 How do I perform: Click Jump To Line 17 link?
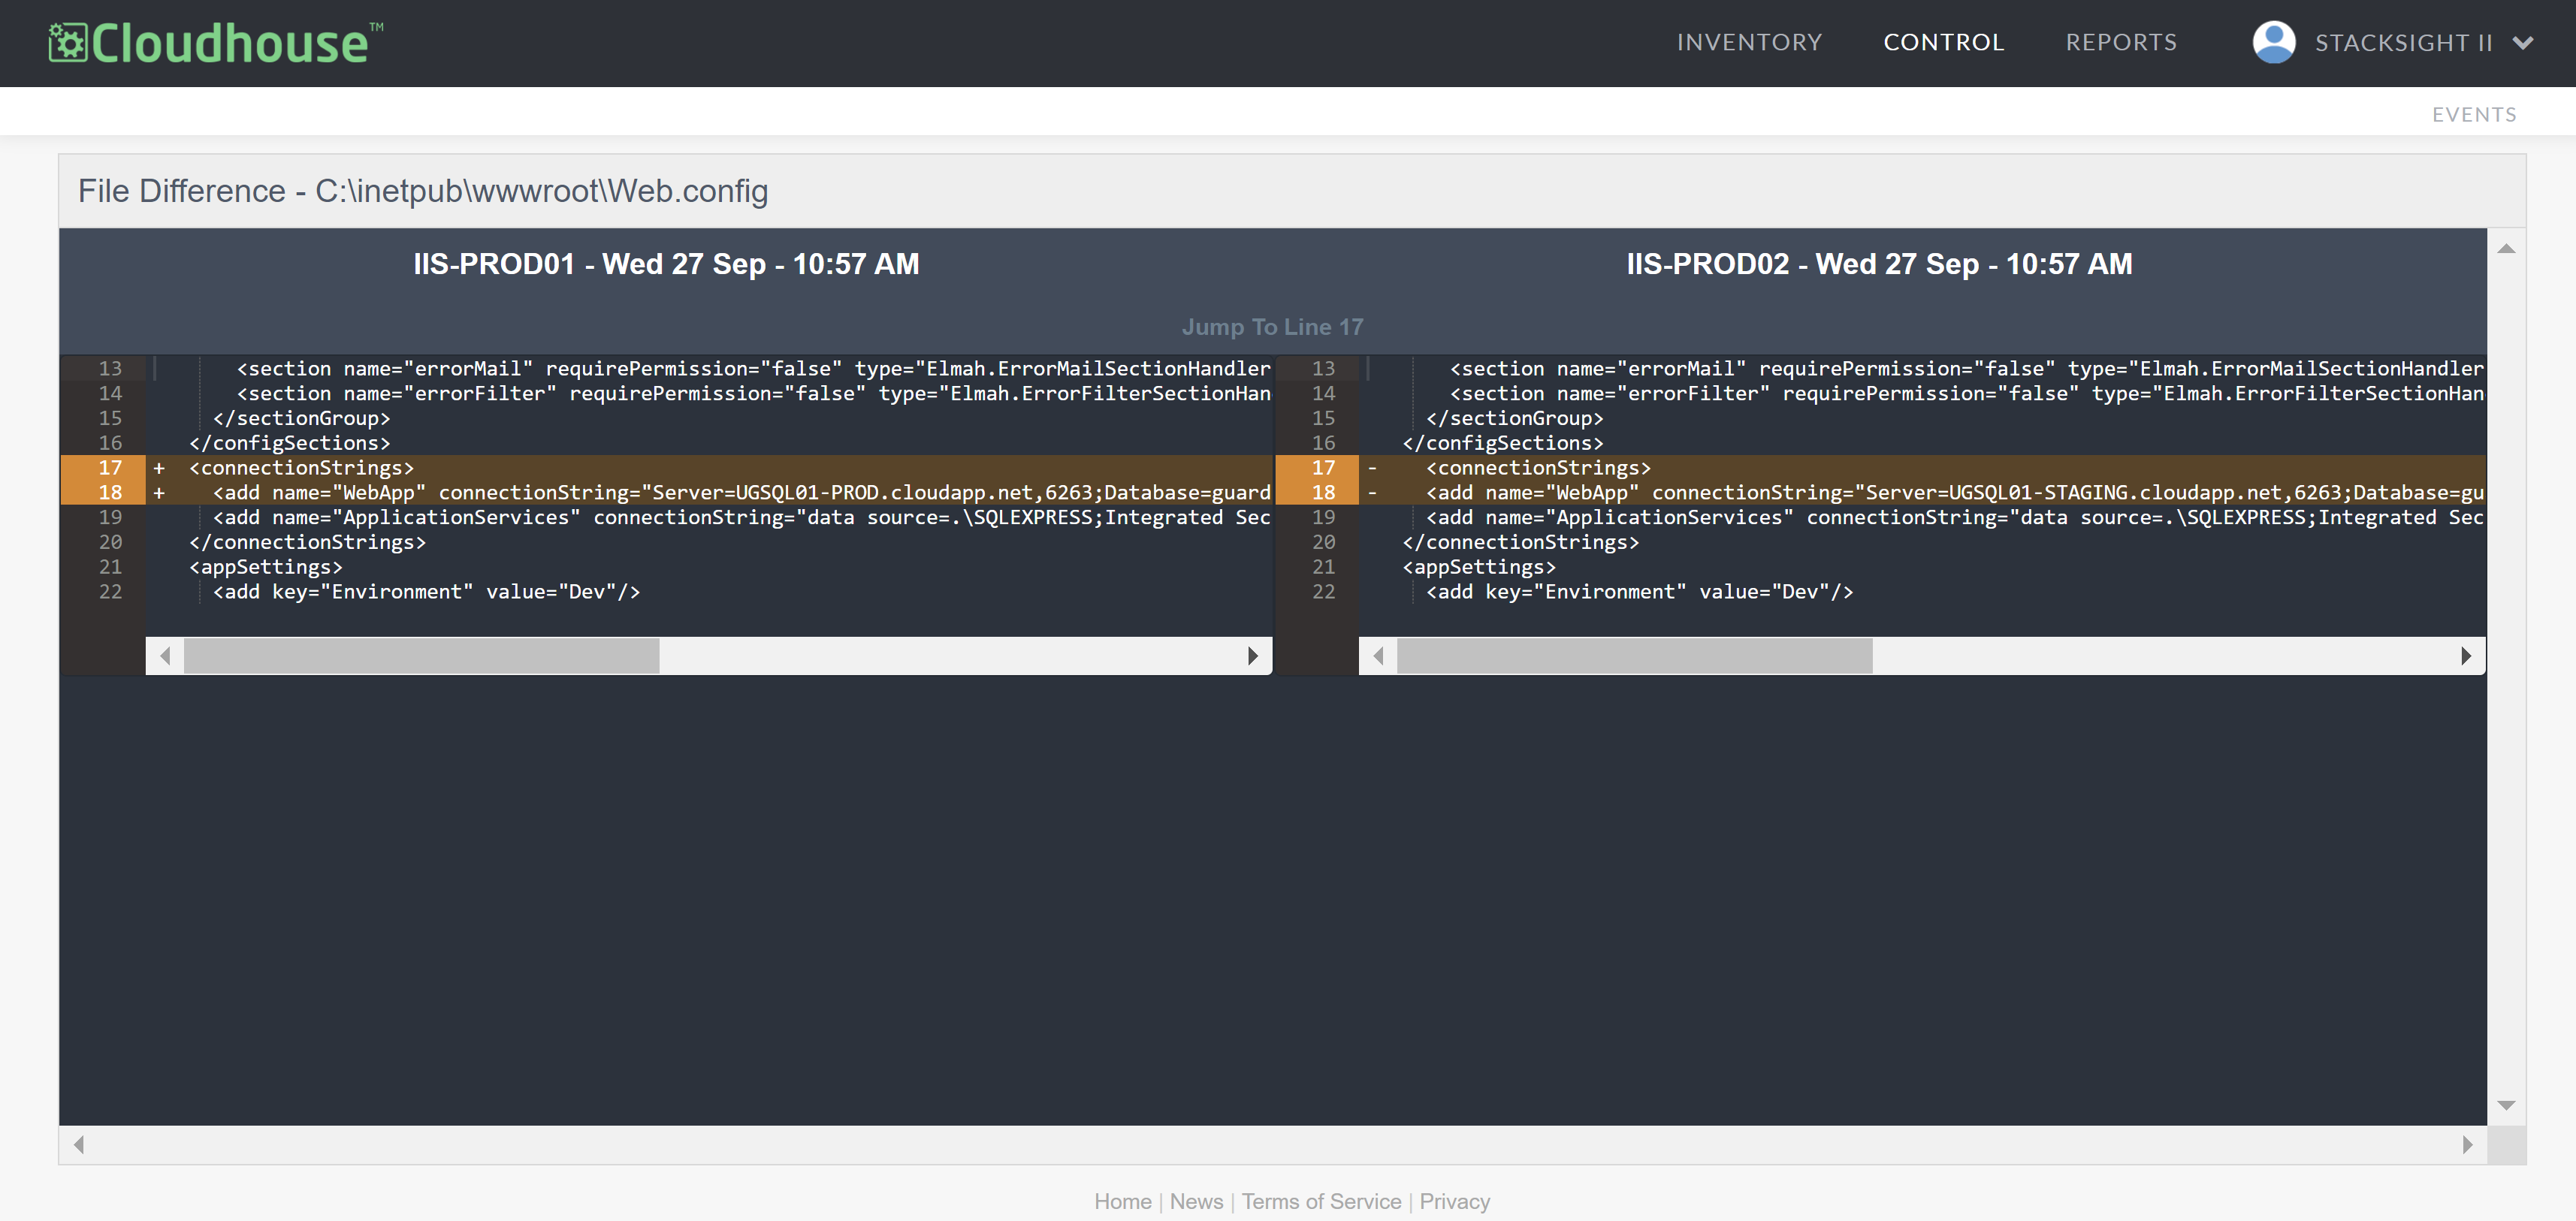pos(1272,327)
